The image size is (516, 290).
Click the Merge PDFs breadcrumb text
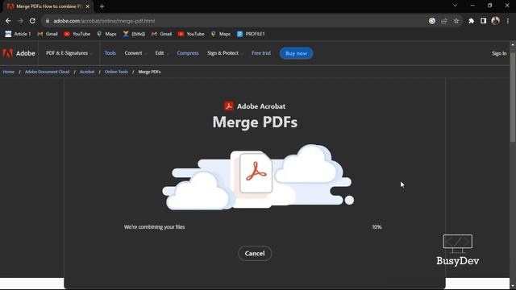click(149, 72)
